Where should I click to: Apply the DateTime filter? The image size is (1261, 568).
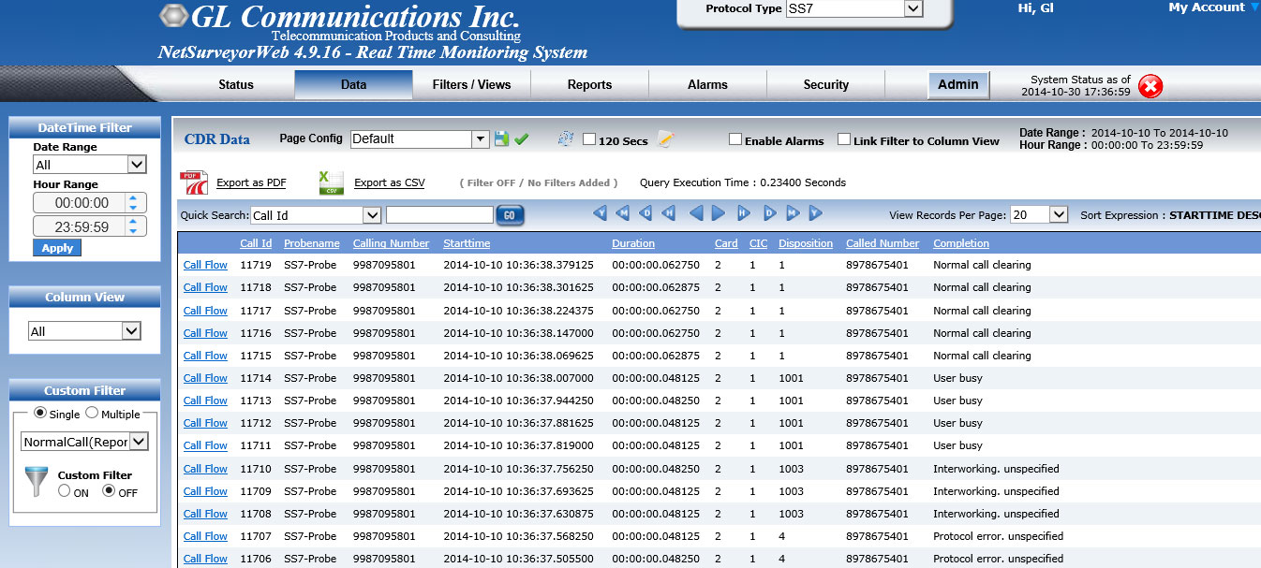click(x=57, y=248)
